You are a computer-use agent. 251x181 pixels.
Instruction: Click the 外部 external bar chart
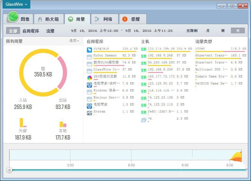click(x=23, y=123)
